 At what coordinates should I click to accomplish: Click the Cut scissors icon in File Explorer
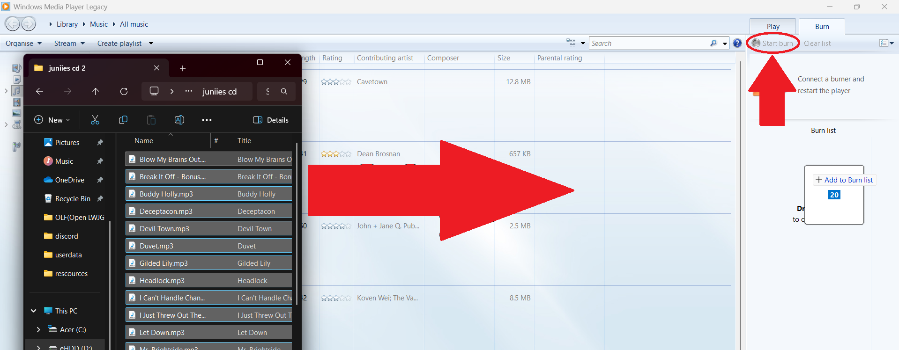(x=95, y=120)
